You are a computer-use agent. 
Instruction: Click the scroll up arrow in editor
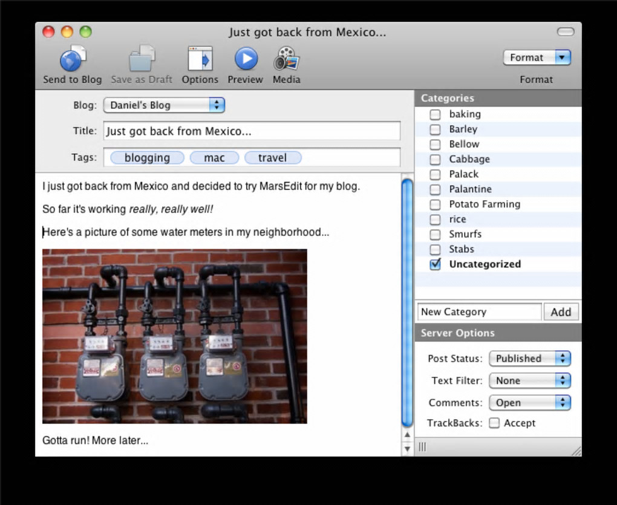407,434
